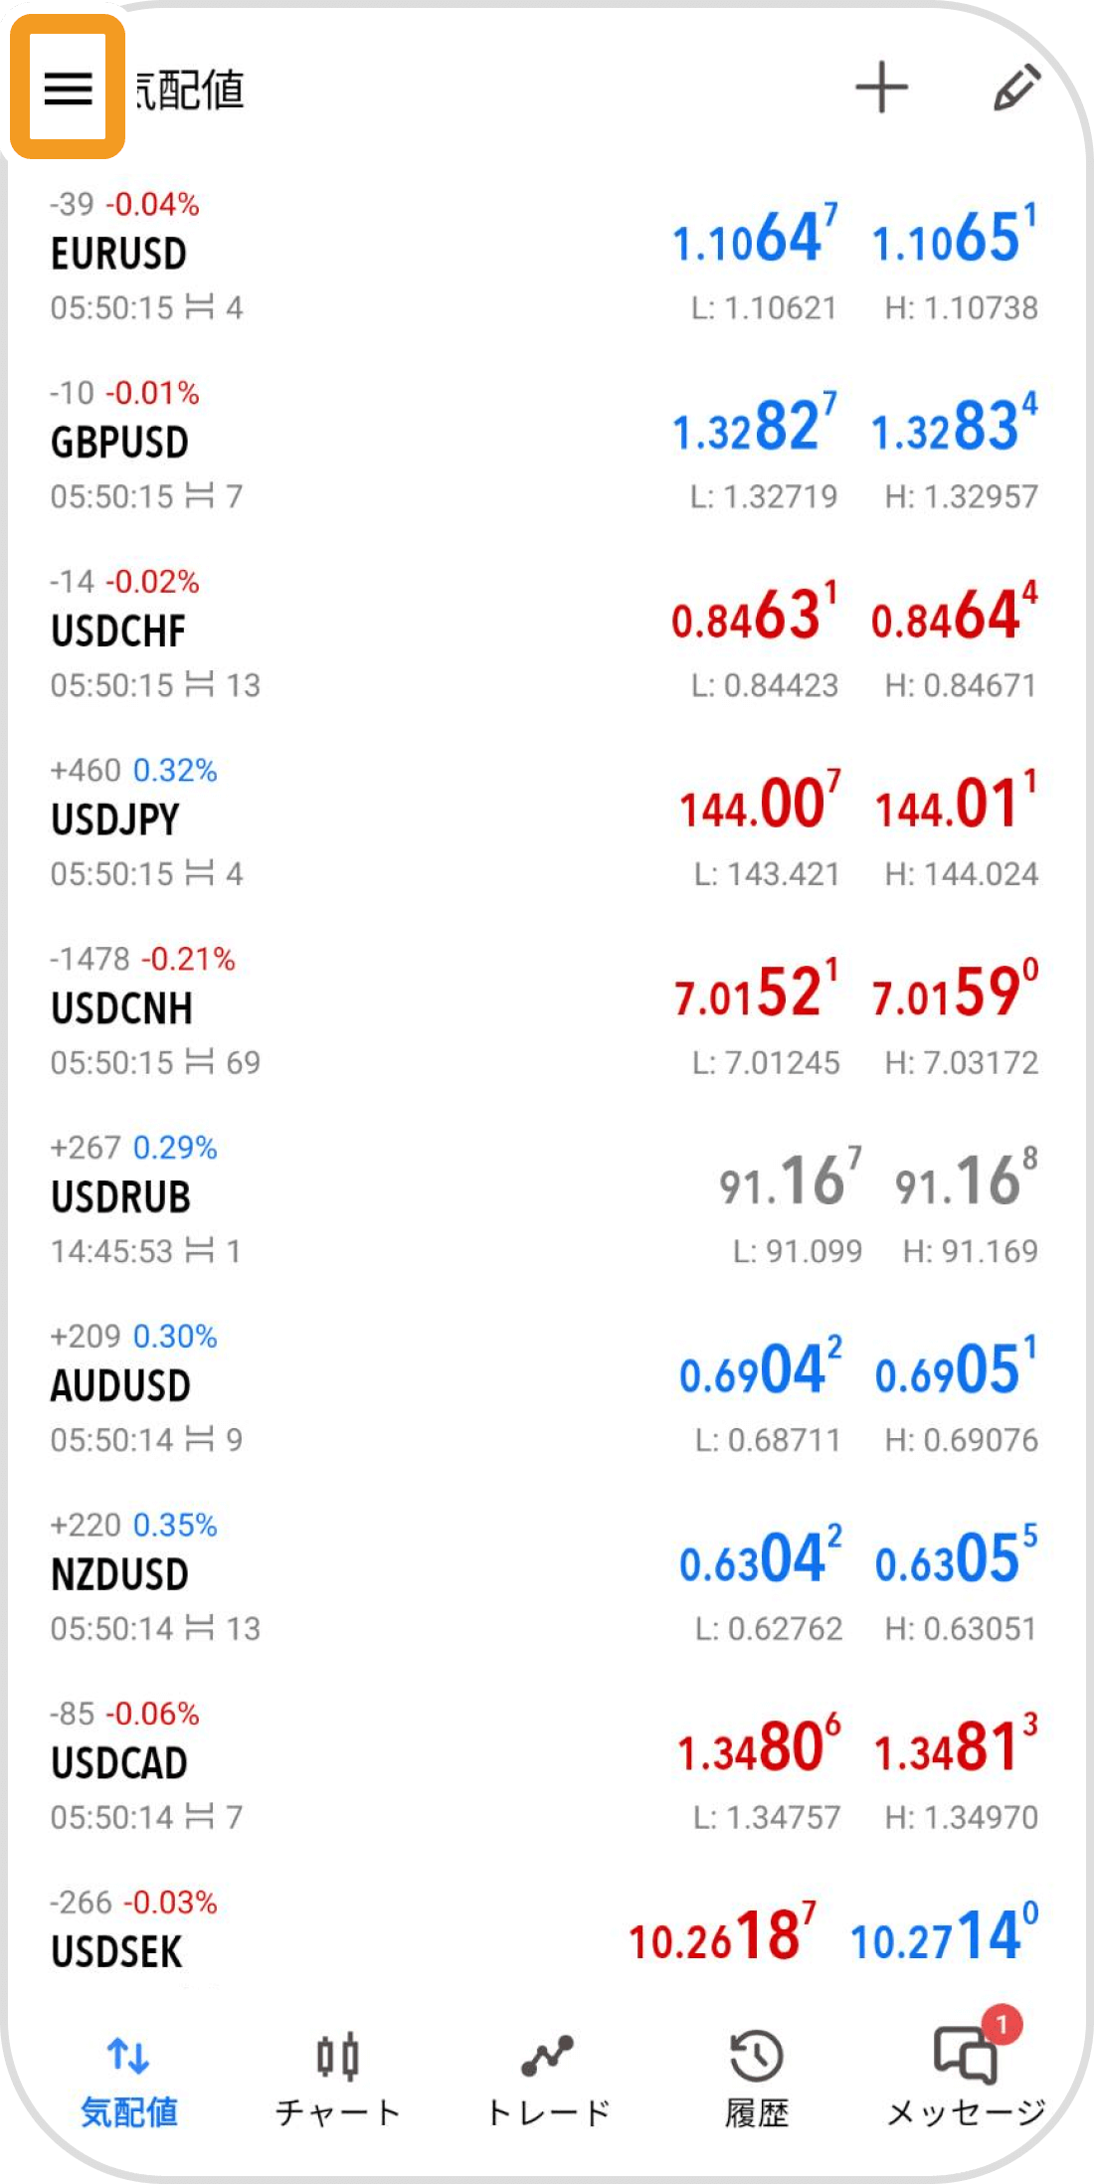Viewport: 1094px width, 2184px height.
Task: Tap EURUSD ask price 1.1065
Action: (953, 238)
